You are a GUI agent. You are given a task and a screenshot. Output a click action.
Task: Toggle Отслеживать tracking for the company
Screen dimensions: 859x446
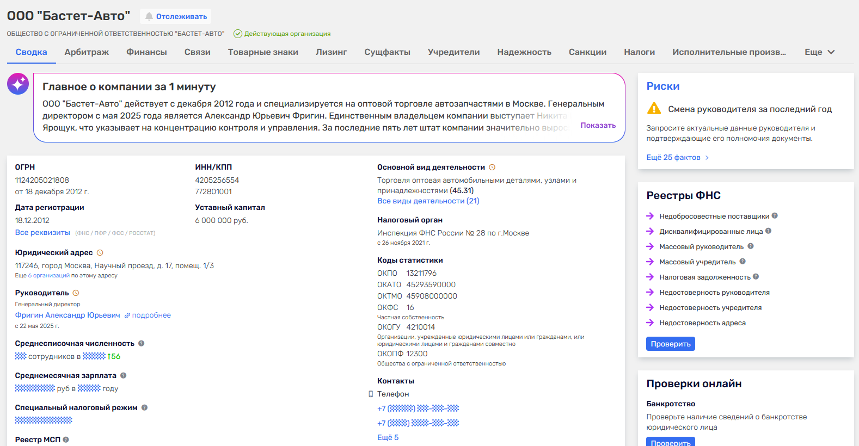tap(175, 16)
